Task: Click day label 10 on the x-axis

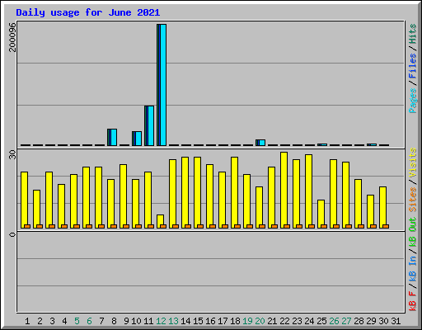Action: (136, 321)
